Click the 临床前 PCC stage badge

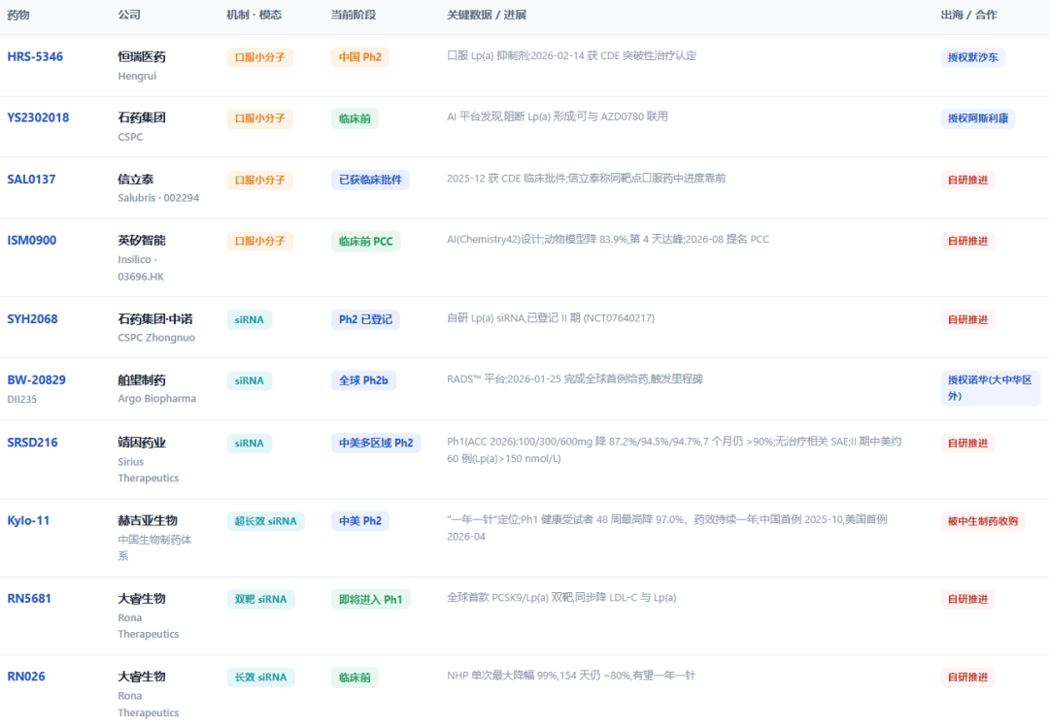(x=365, y=241)
